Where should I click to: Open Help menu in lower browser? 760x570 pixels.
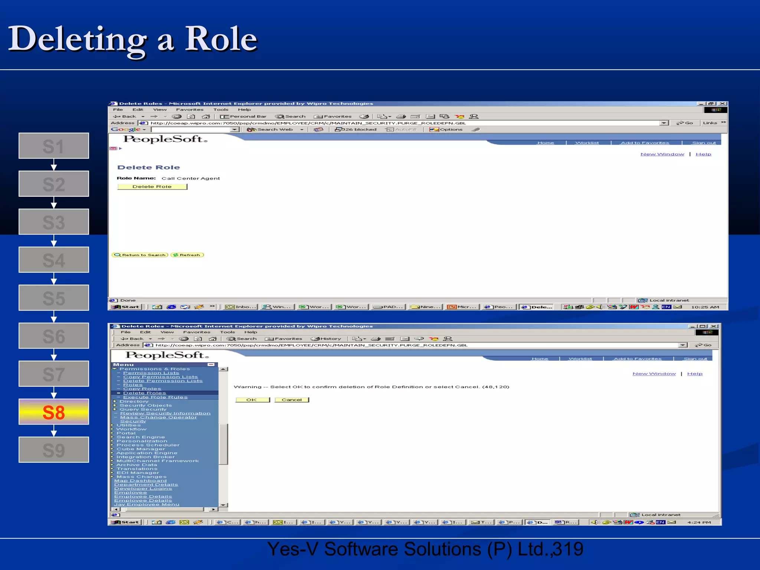250,332
